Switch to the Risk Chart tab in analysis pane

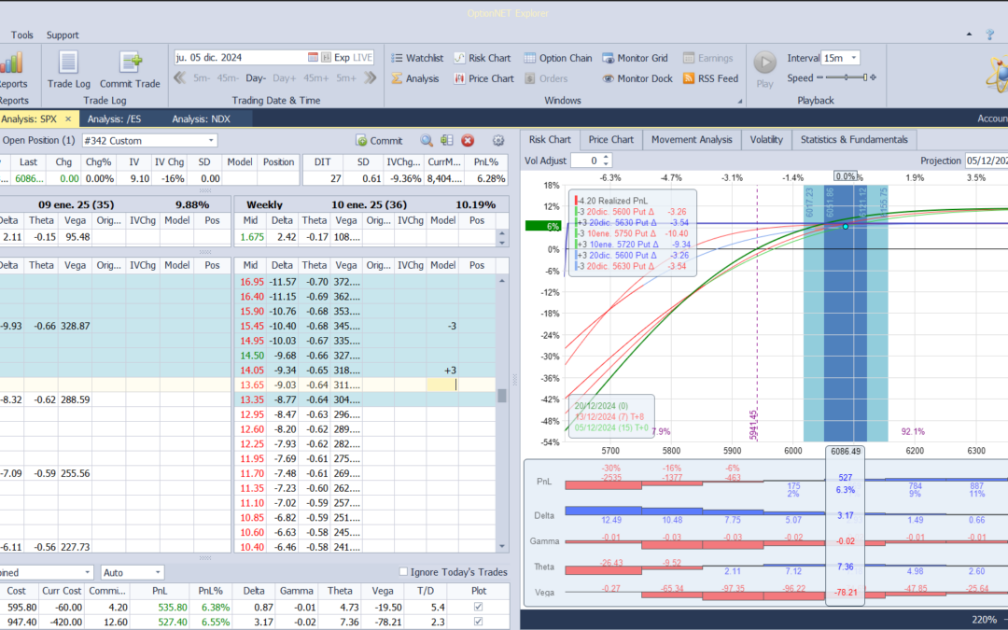click(550, 139)
